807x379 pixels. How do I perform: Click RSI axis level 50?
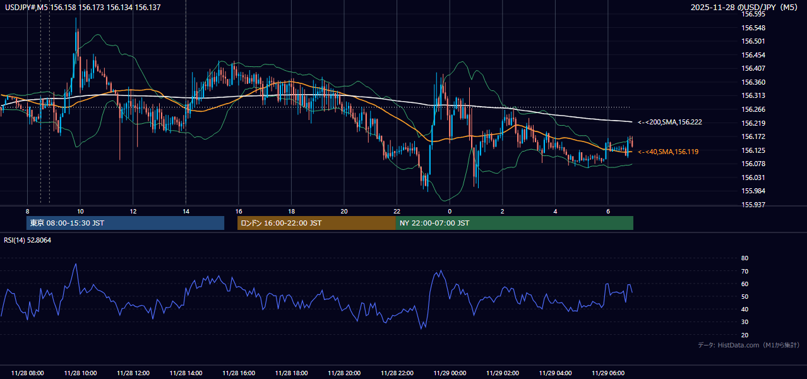point(745,296)
